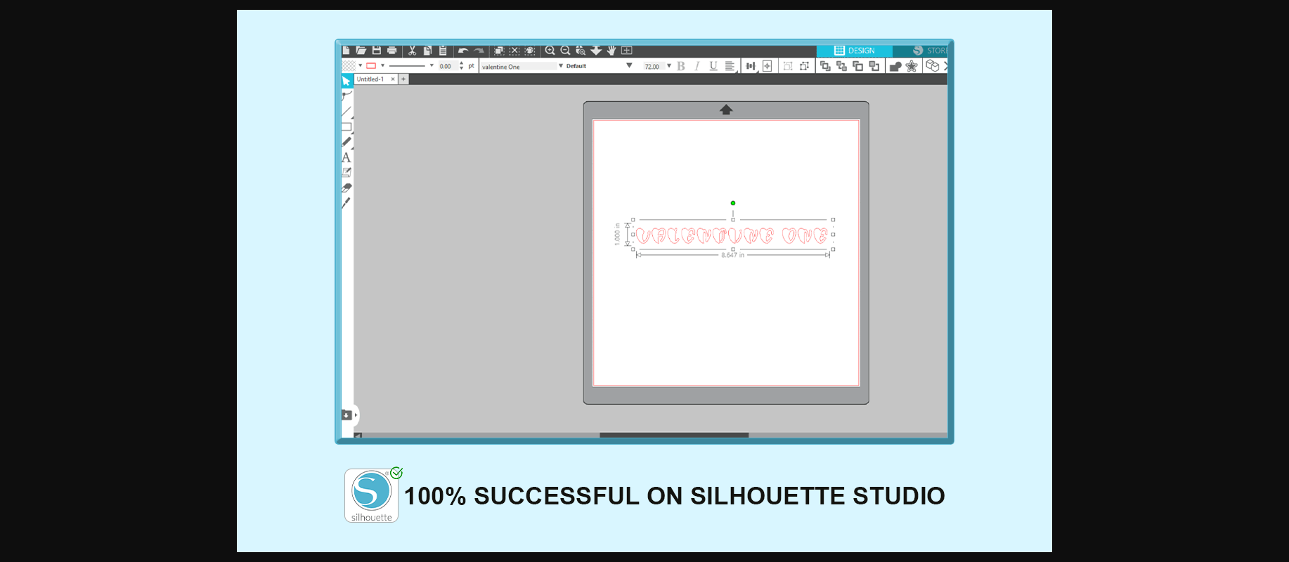Add a new document tab with plus
This screenshot has width=1289, height=562.
click(403, 79)
